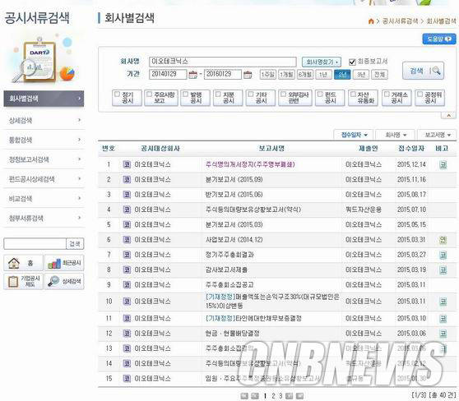Select 회사별검색 in sidebar menu
This screenshot has height=401, width=459.
click(x=44, y=99)
